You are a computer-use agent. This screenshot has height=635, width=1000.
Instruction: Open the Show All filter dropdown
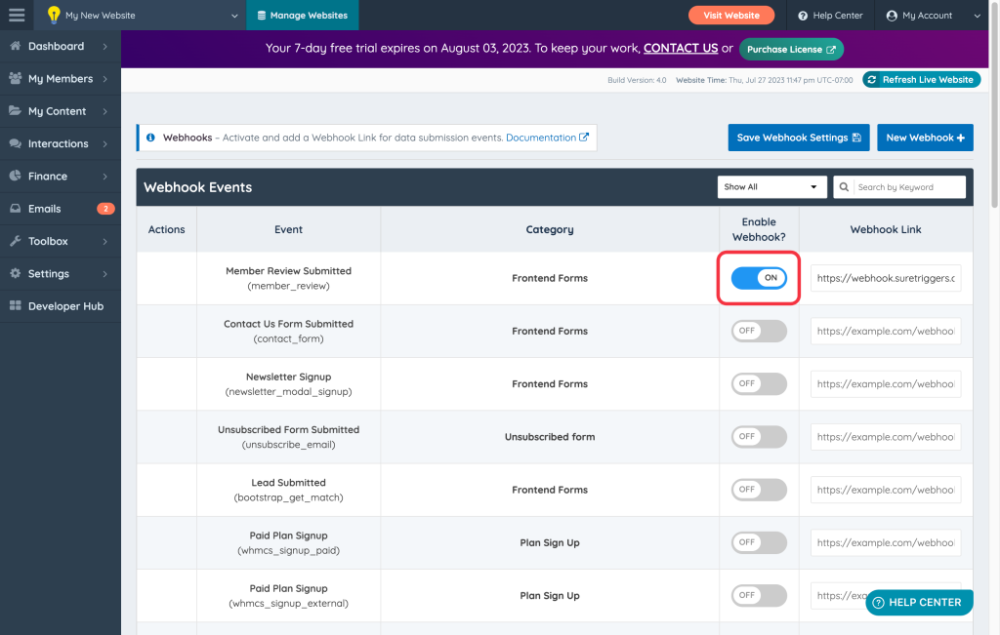(771, 187)
